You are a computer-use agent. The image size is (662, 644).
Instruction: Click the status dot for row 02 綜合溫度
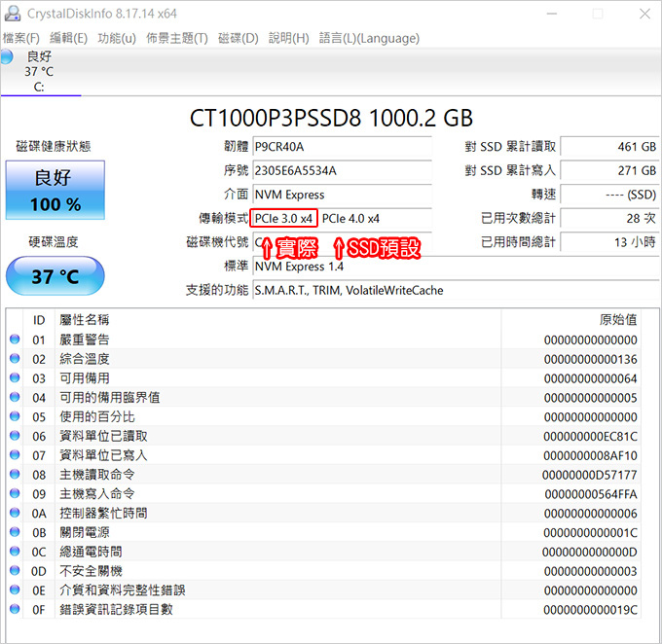(15, 358)
